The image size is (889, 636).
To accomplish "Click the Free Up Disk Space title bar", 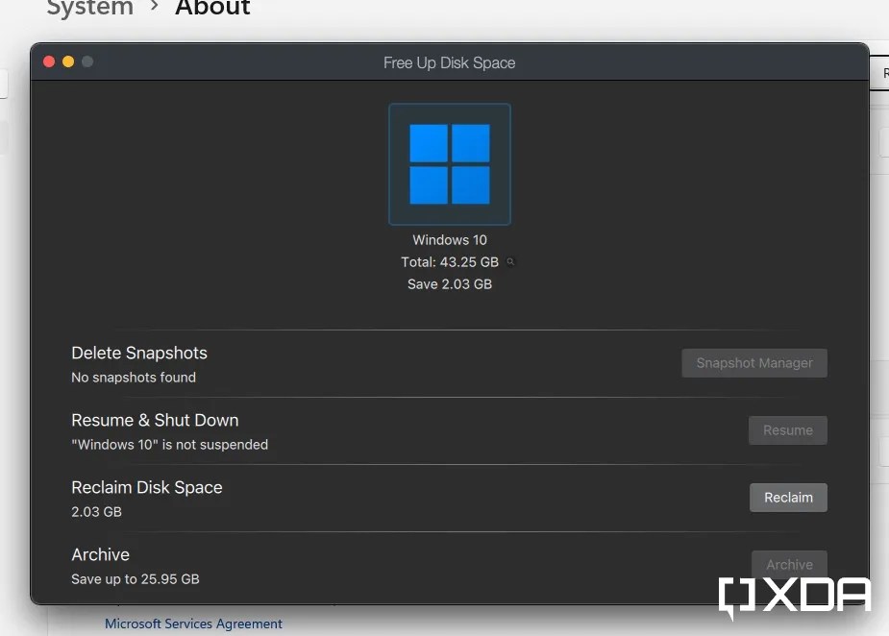I will click(449, 61).
